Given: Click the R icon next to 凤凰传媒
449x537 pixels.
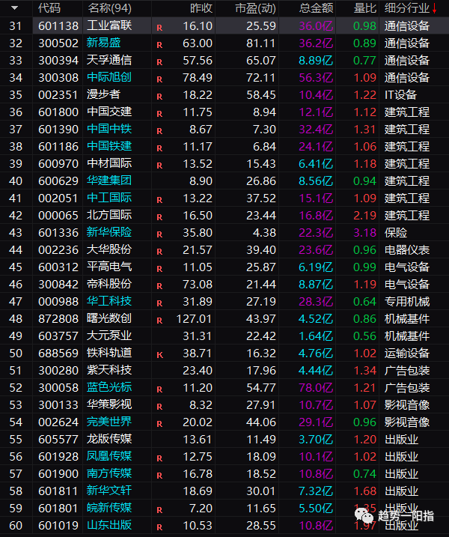Looking at the screenshot, I should tap(159, 458).
